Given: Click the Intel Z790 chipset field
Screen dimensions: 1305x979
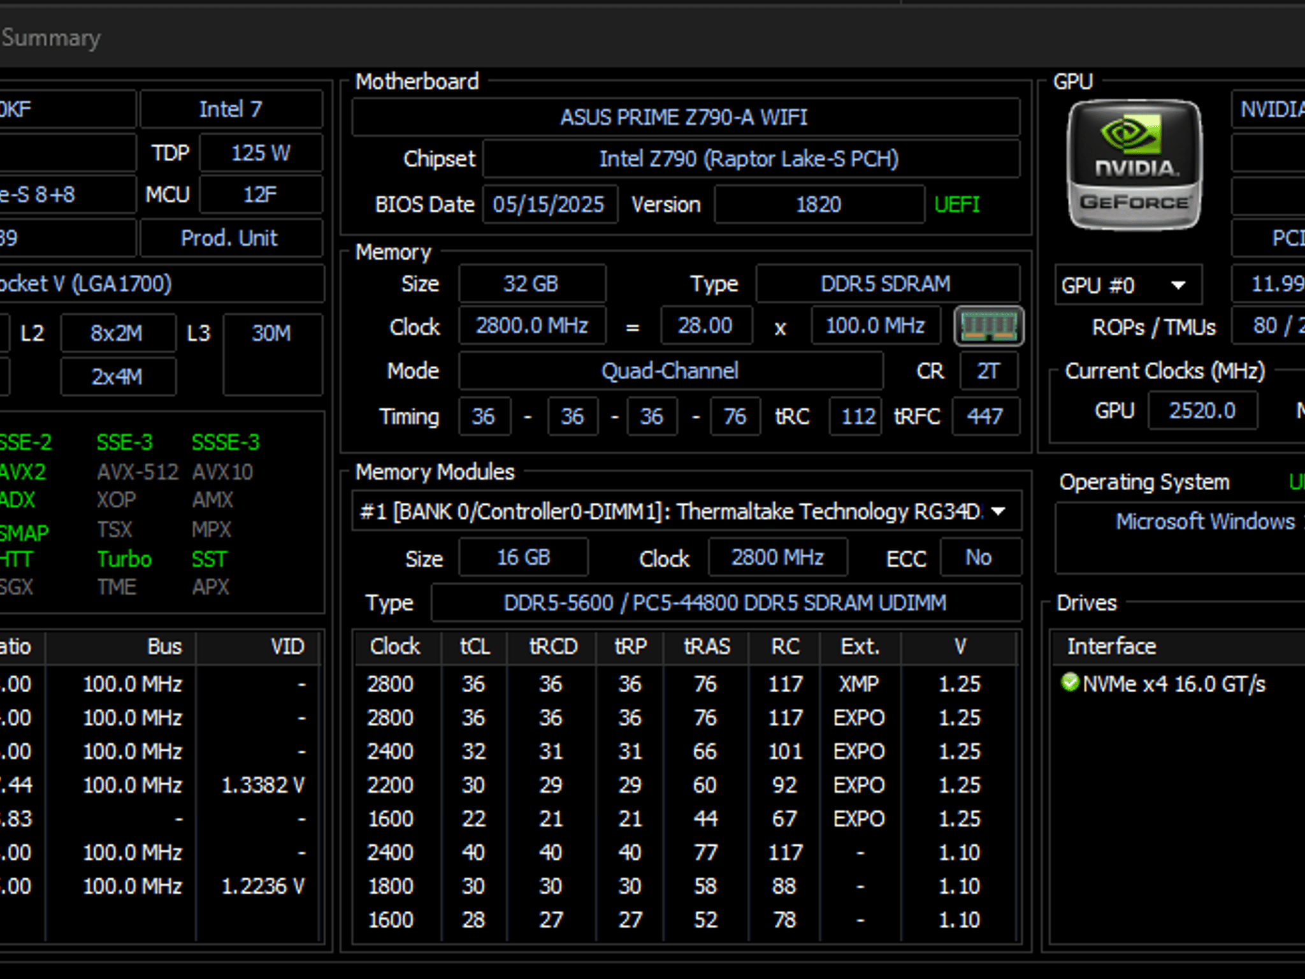Looking at the screenshot, I should [751, 159].
